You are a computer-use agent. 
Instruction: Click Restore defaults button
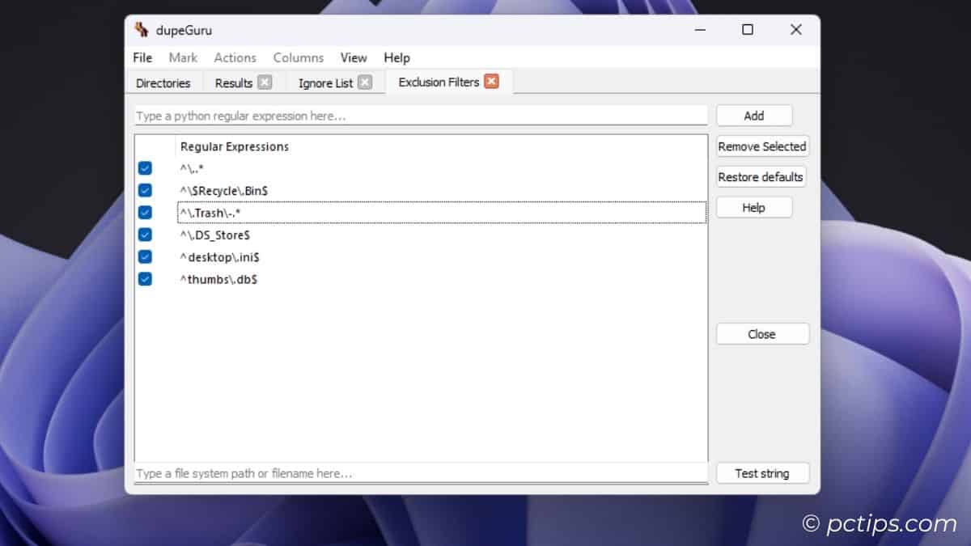(761, 176)
